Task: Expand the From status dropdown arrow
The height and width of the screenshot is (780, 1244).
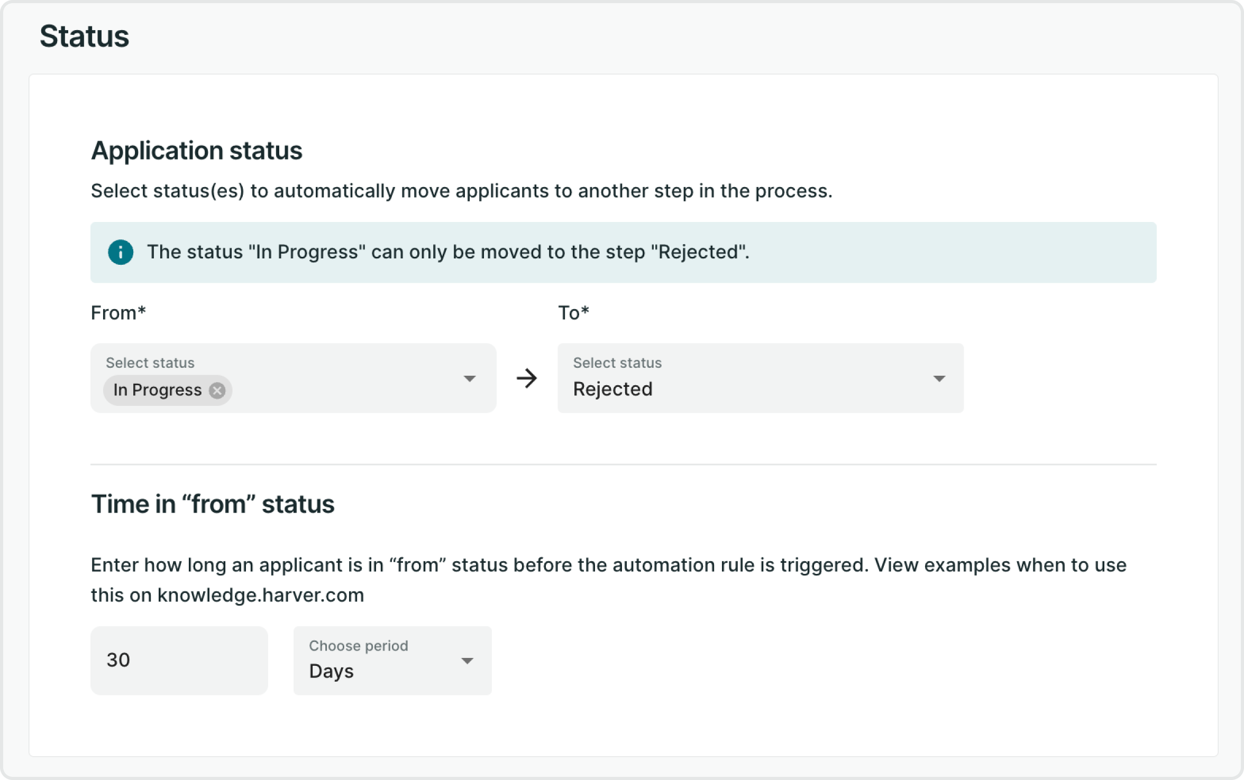Action: (x=469, y=378)
